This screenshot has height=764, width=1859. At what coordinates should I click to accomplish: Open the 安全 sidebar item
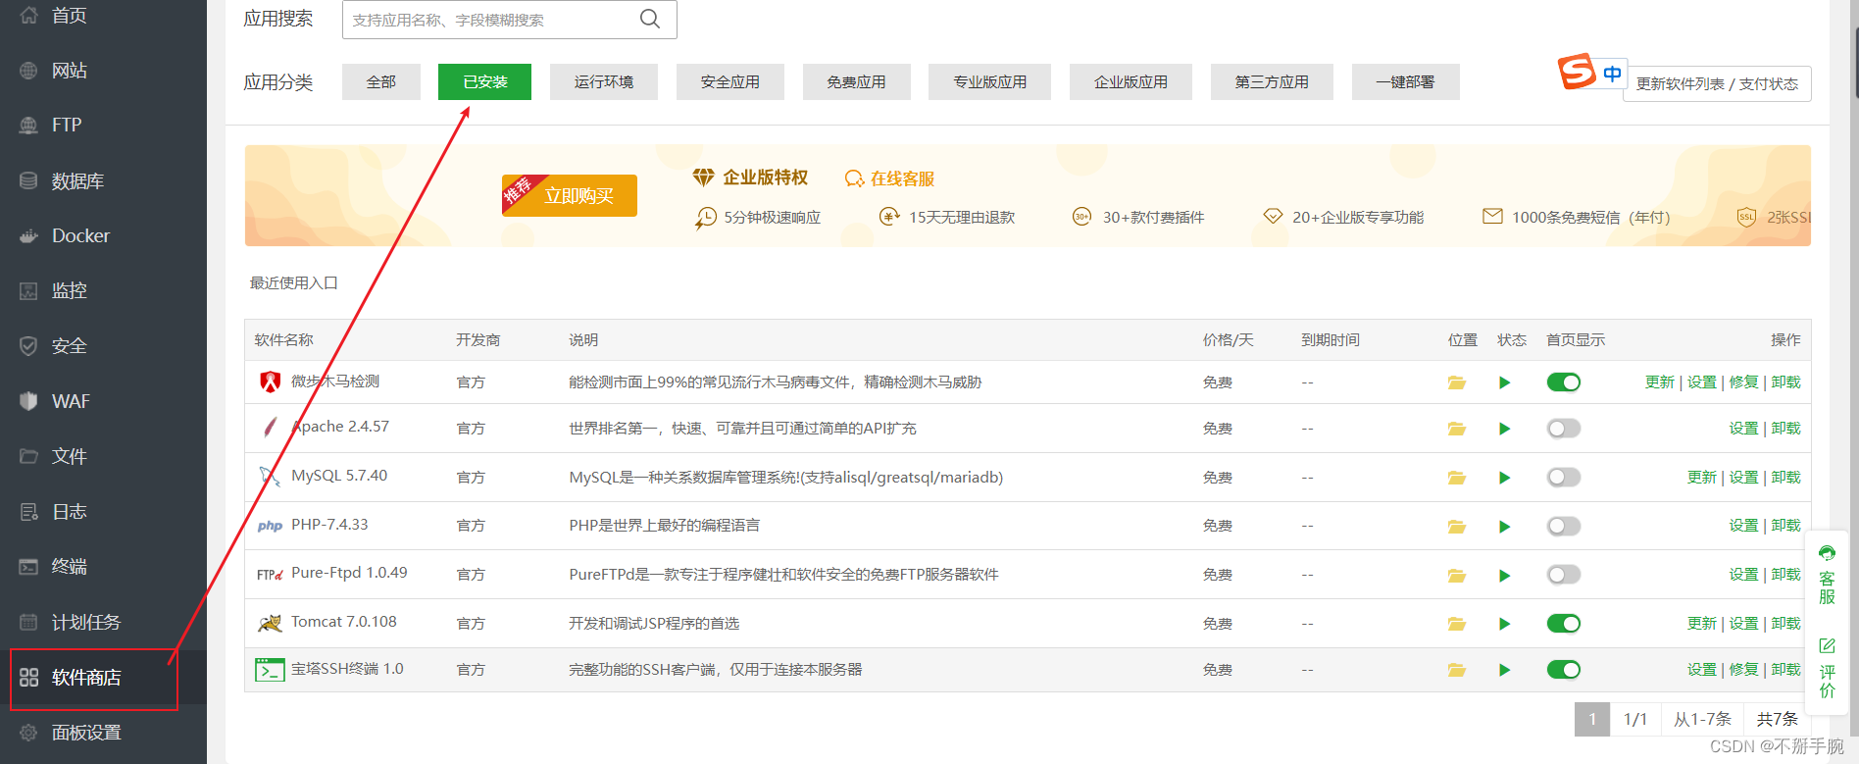(x=103, y=346)
